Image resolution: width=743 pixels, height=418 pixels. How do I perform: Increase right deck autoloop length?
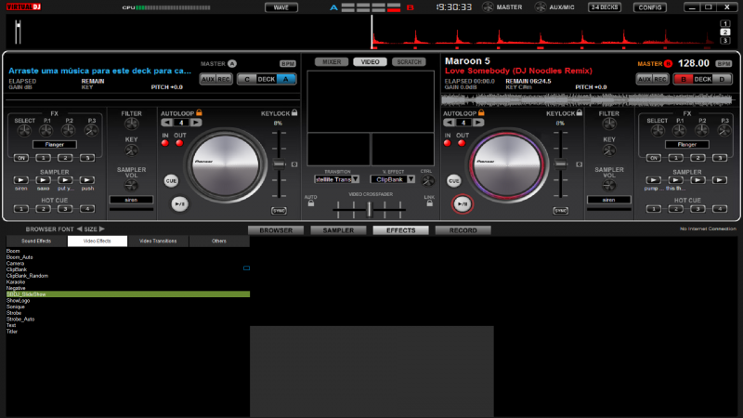click(478, 123)
